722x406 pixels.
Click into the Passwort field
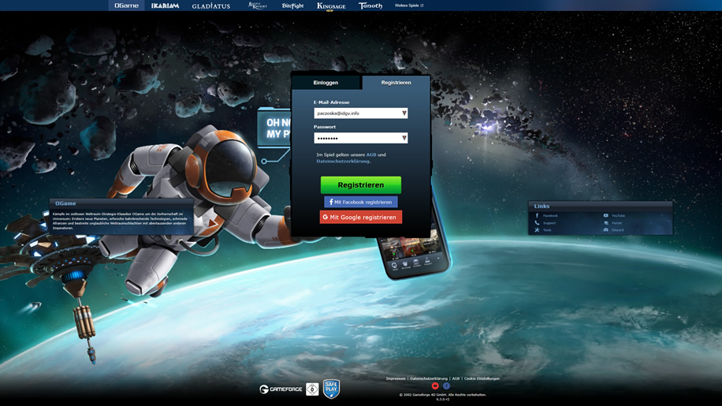point(360,138)
